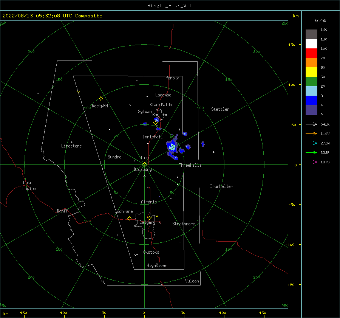The image size is (340, 318).
Task: Click the Blackfalds town label
Action: [161, 105]
